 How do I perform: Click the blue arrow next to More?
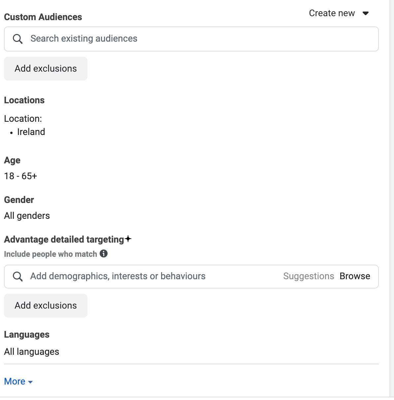(30, 382)
